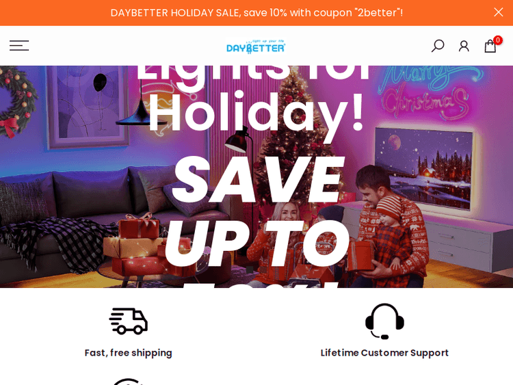
Task: Click the 'Holiday!' headline on the banner
Action: 256,113
